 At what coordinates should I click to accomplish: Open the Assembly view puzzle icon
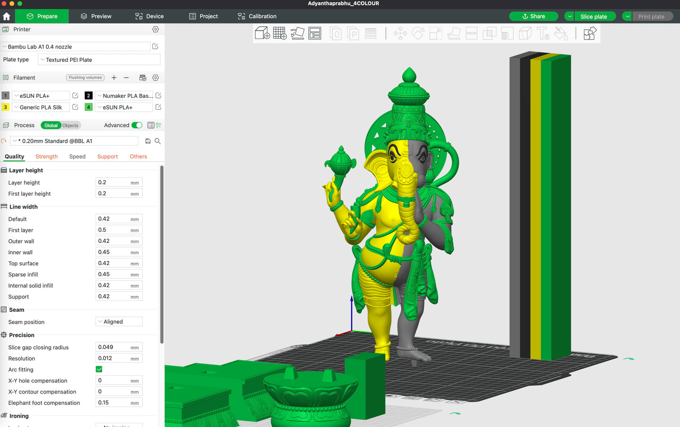click(x=590, y=33)
